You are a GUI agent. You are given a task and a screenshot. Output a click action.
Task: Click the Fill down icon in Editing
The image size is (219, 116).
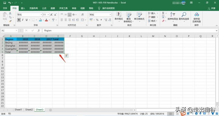click(x=163, y=17)
